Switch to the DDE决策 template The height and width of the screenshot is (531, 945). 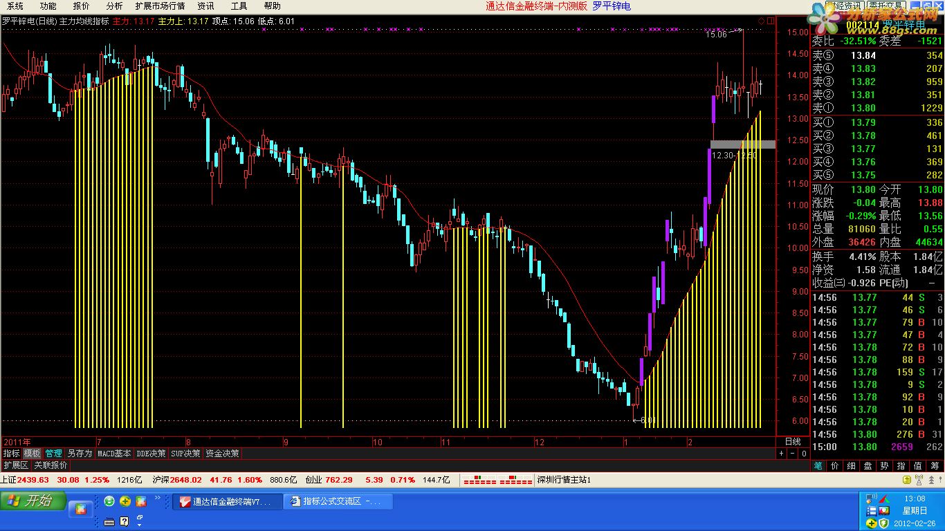click(151, 454)
